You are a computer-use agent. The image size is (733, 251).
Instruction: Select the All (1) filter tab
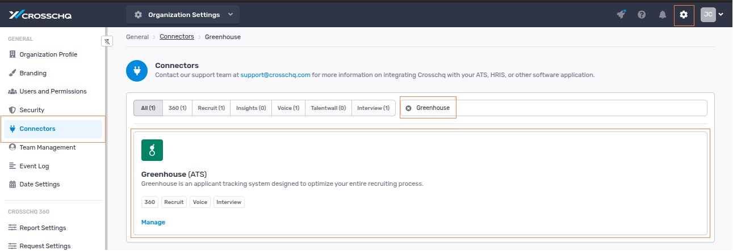(x=148, y=108)
